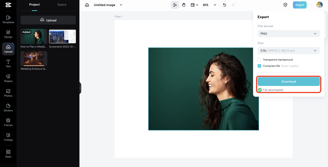The height and width of the screenshot is (167, 328).
Task: Select the pointer select tool
Action: point(175,5)
